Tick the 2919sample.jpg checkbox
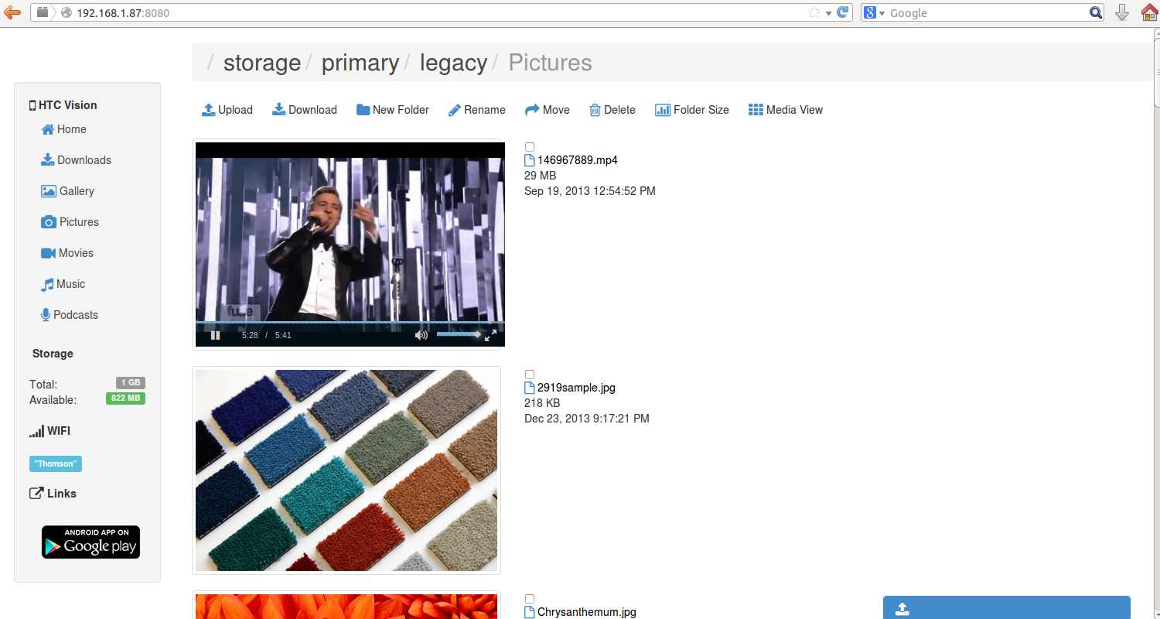 (530, 374)
